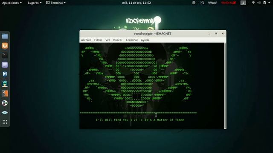Screen dimensions: 273x153
Task: Click the title bar root@oseguir: ~/EMAGNET
Action: (x=153, y=34)
